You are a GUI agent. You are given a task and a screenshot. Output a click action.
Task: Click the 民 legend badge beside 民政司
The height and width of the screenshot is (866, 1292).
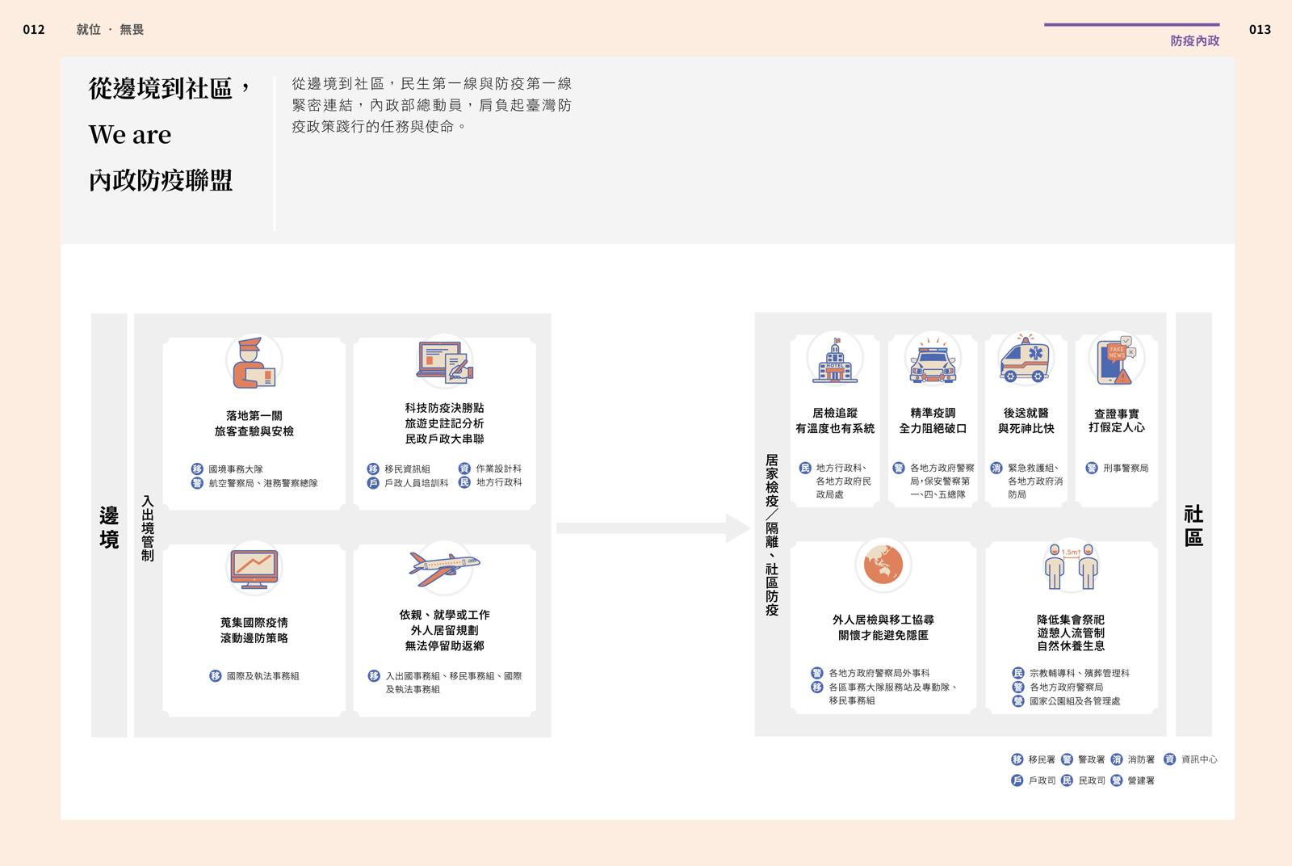click(x=1067, y=780)
